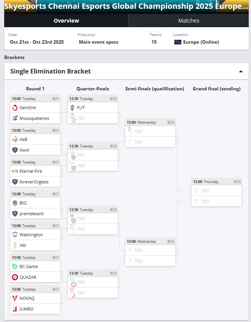Open the Thursday Grand final match box

tap(217, 192)
